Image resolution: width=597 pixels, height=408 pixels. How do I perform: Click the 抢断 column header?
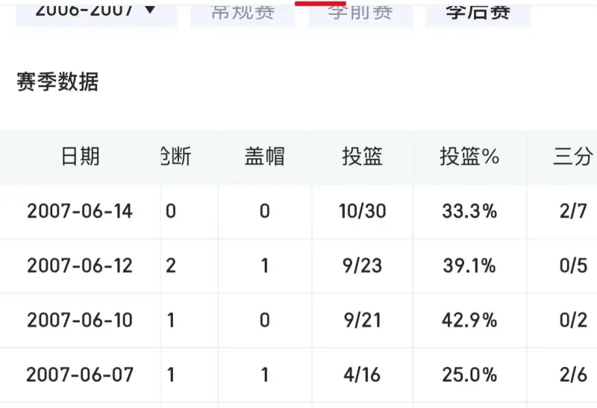point(176,157)
